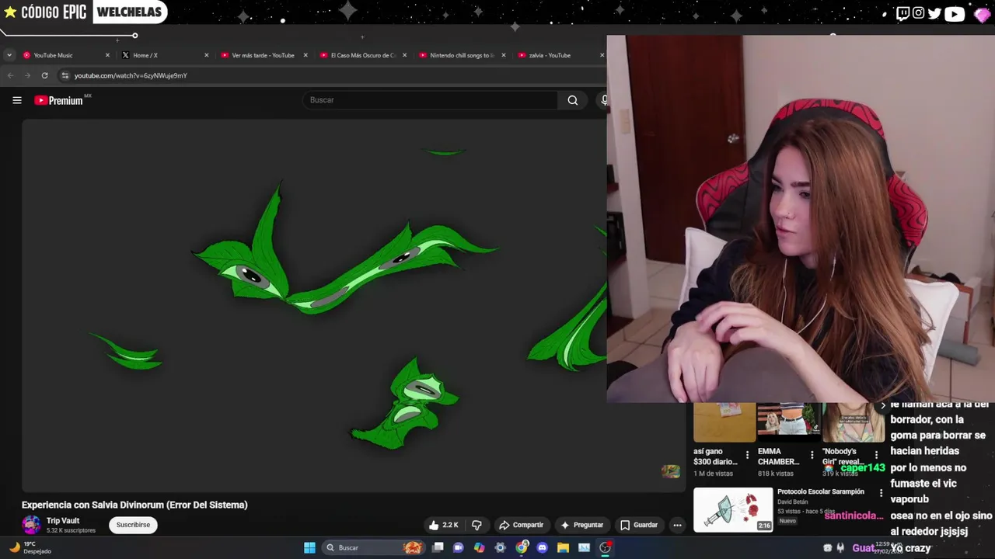The width and height of the screenshot is (995, 559).
Task: Open Copilot from the taskbar
Action: 479,547
